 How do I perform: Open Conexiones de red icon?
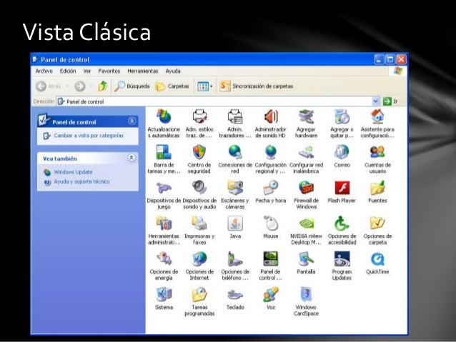point(235,152)
